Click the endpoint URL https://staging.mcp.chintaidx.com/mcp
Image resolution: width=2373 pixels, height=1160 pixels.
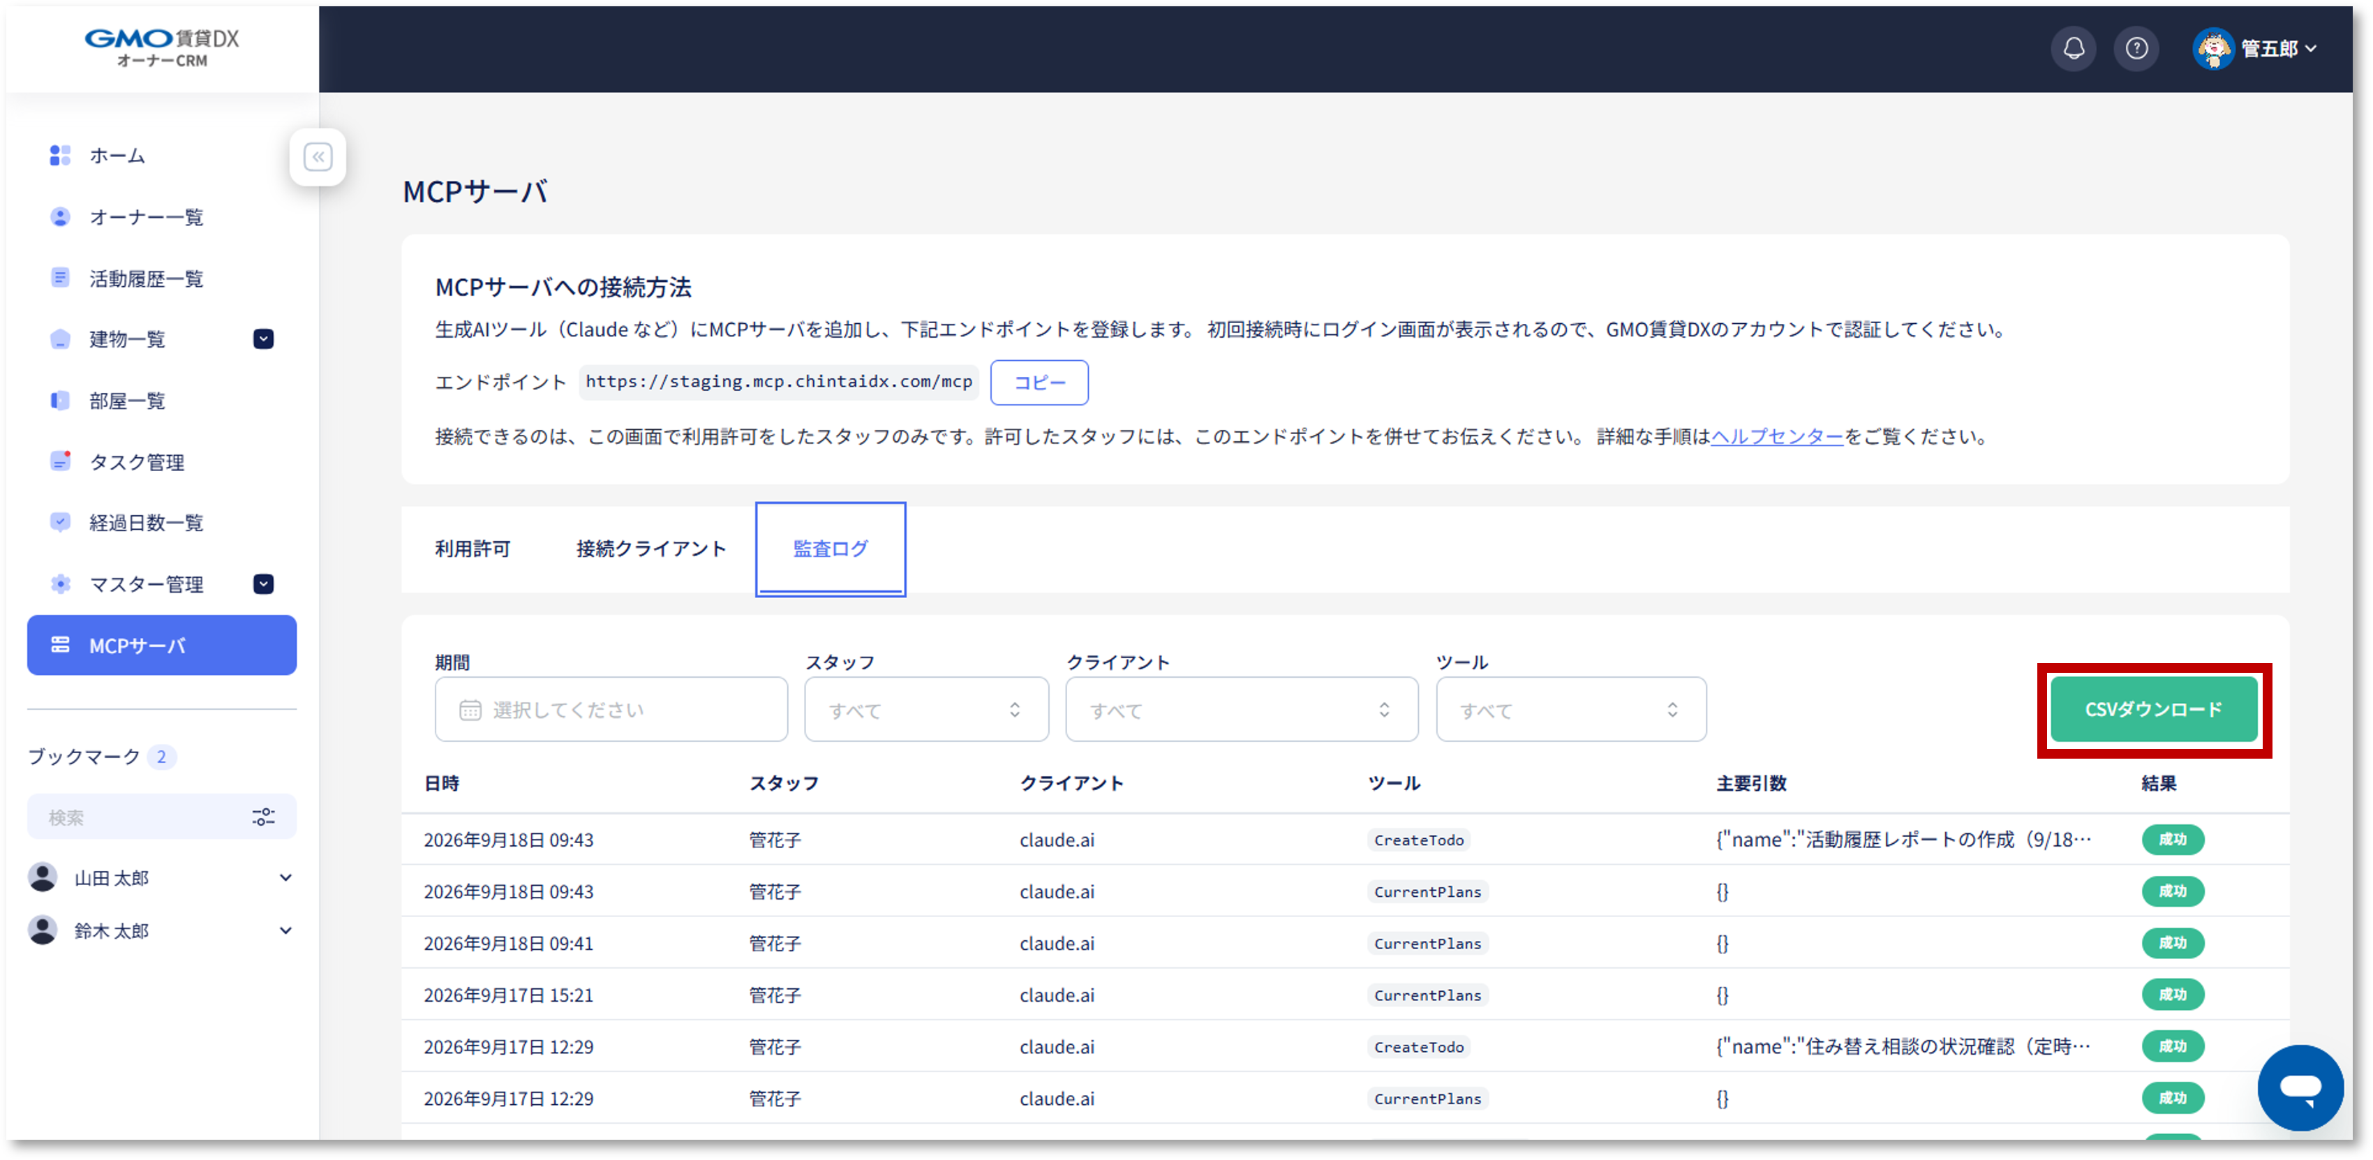pyautogui.click(x=778, y=382)
